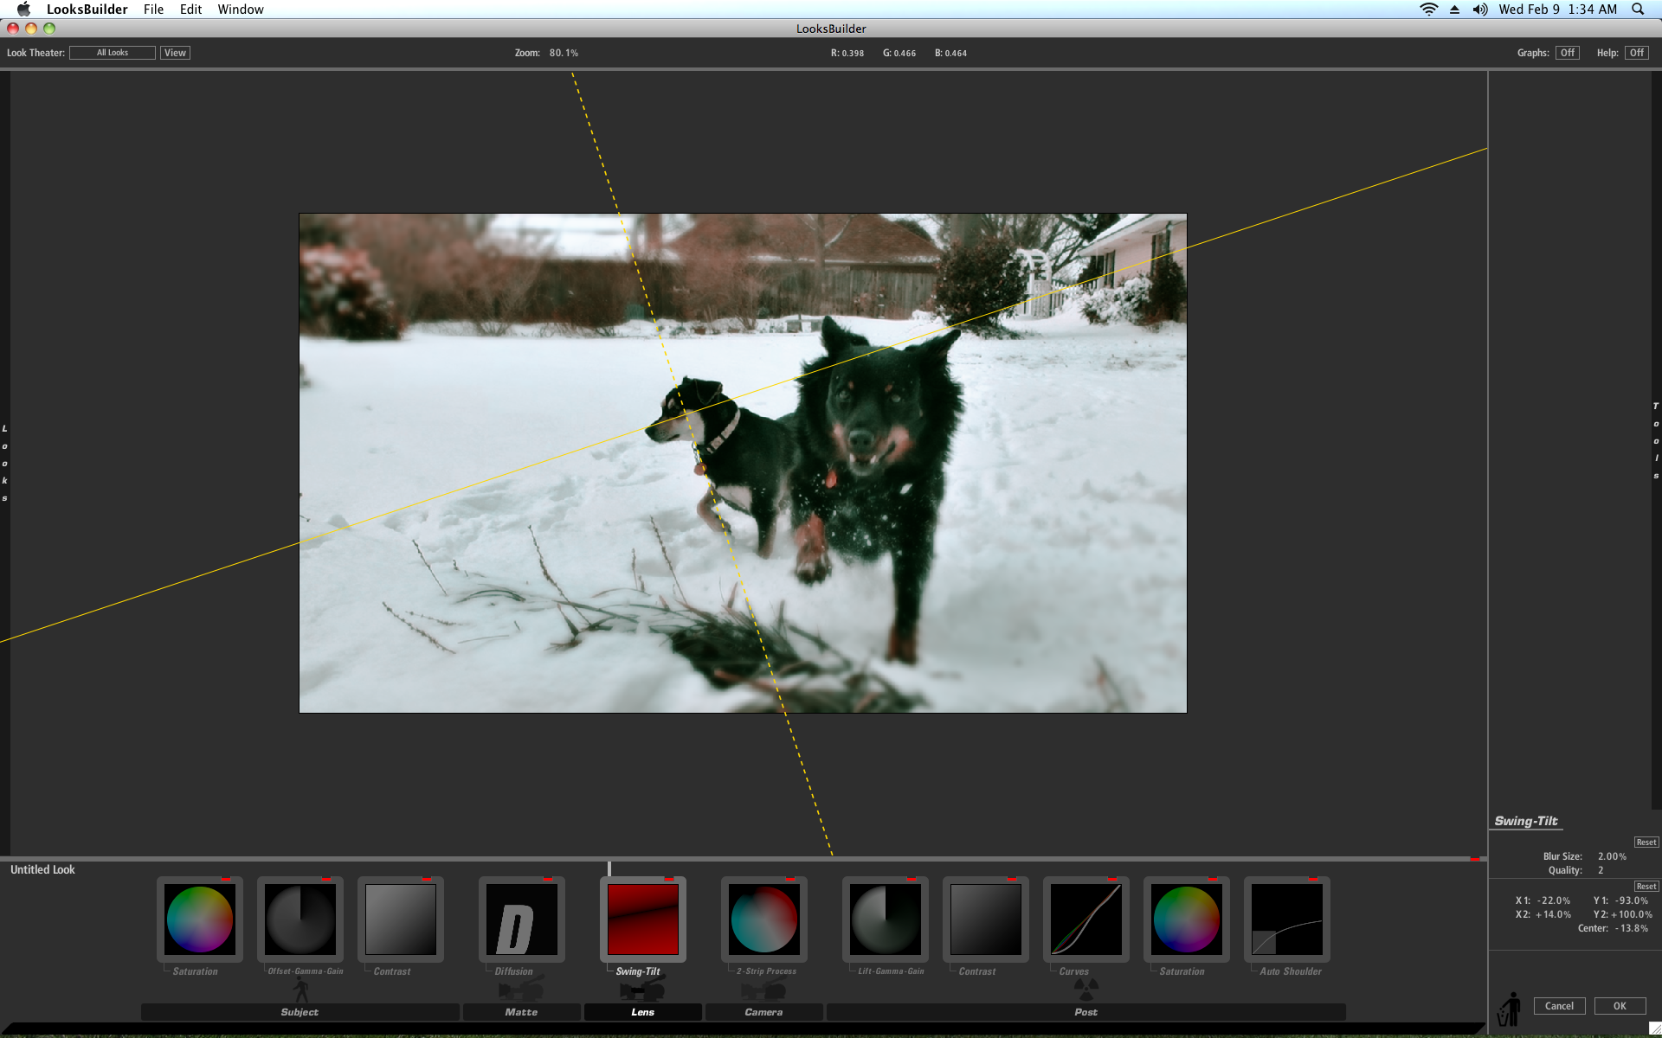This screenshot has height=1038, width=1662.
Task: Click the camera icon above the Matte section
Action: [521, 990]
